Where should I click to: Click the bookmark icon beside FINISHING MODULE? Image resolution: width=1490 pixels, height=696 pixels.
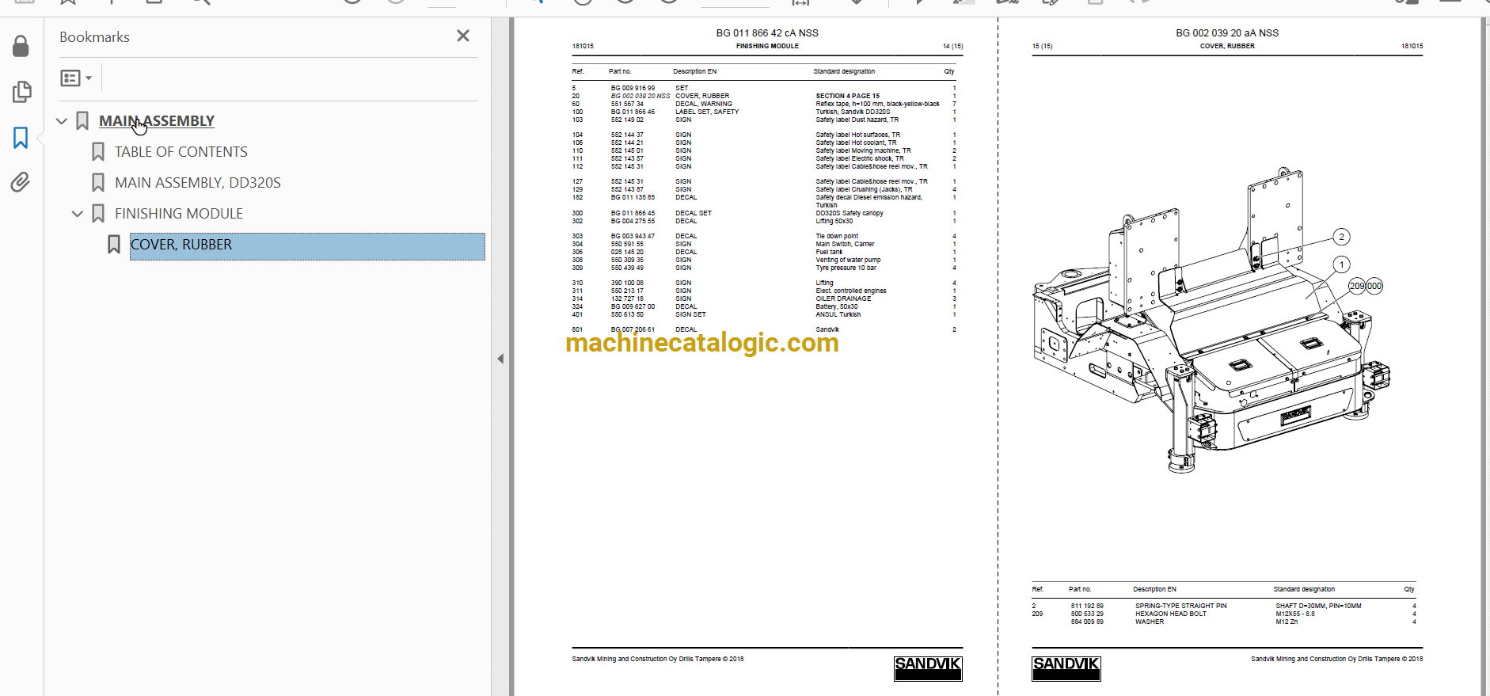tap(98, 214)
